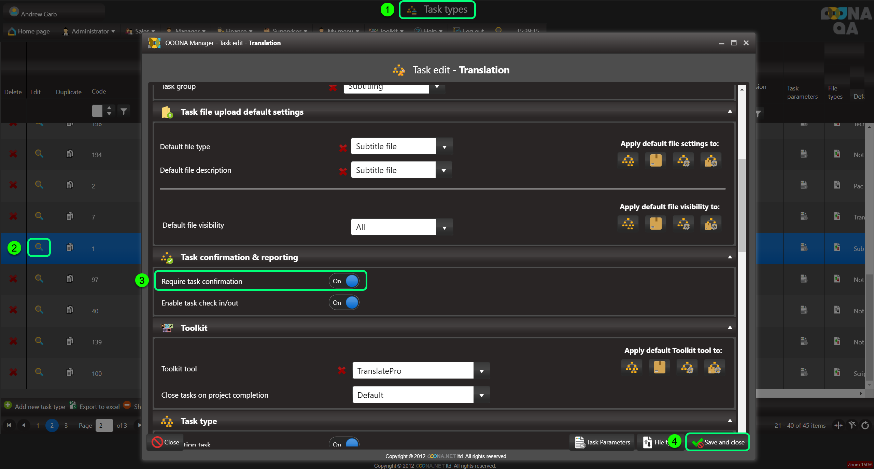This screenshot has height=469, width=874.
Task: Click the last icon under Apply default Toolkit tool
Action: click(x=714, y=368)
